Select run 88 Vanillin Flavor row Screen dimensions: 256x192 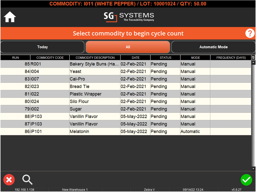point(94,116)
